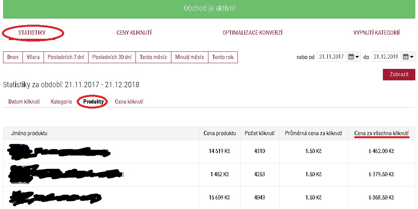Click the start date field 21.11.2017
This screenshot has height=209, width=418.
[331, 57]
